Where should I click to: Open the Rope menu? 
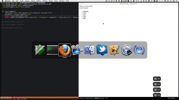tap(56, 1)
